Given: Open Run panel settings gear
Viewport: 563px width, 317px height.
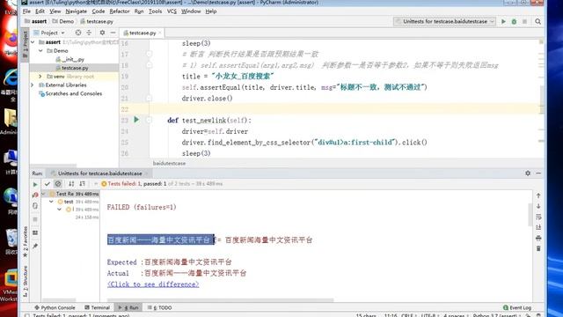Looking at the screenshot, I should 528,173.
